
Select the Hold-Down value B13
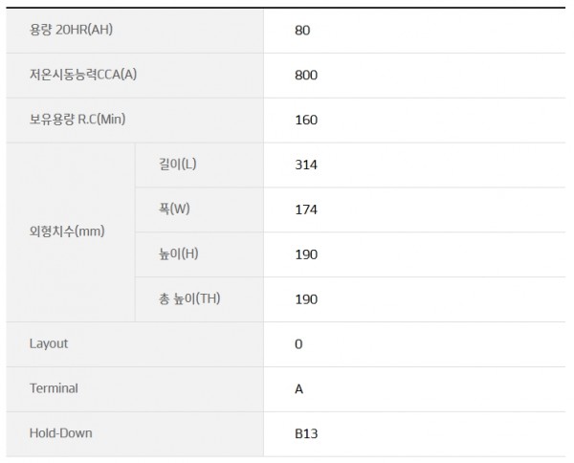click(306, 434)
